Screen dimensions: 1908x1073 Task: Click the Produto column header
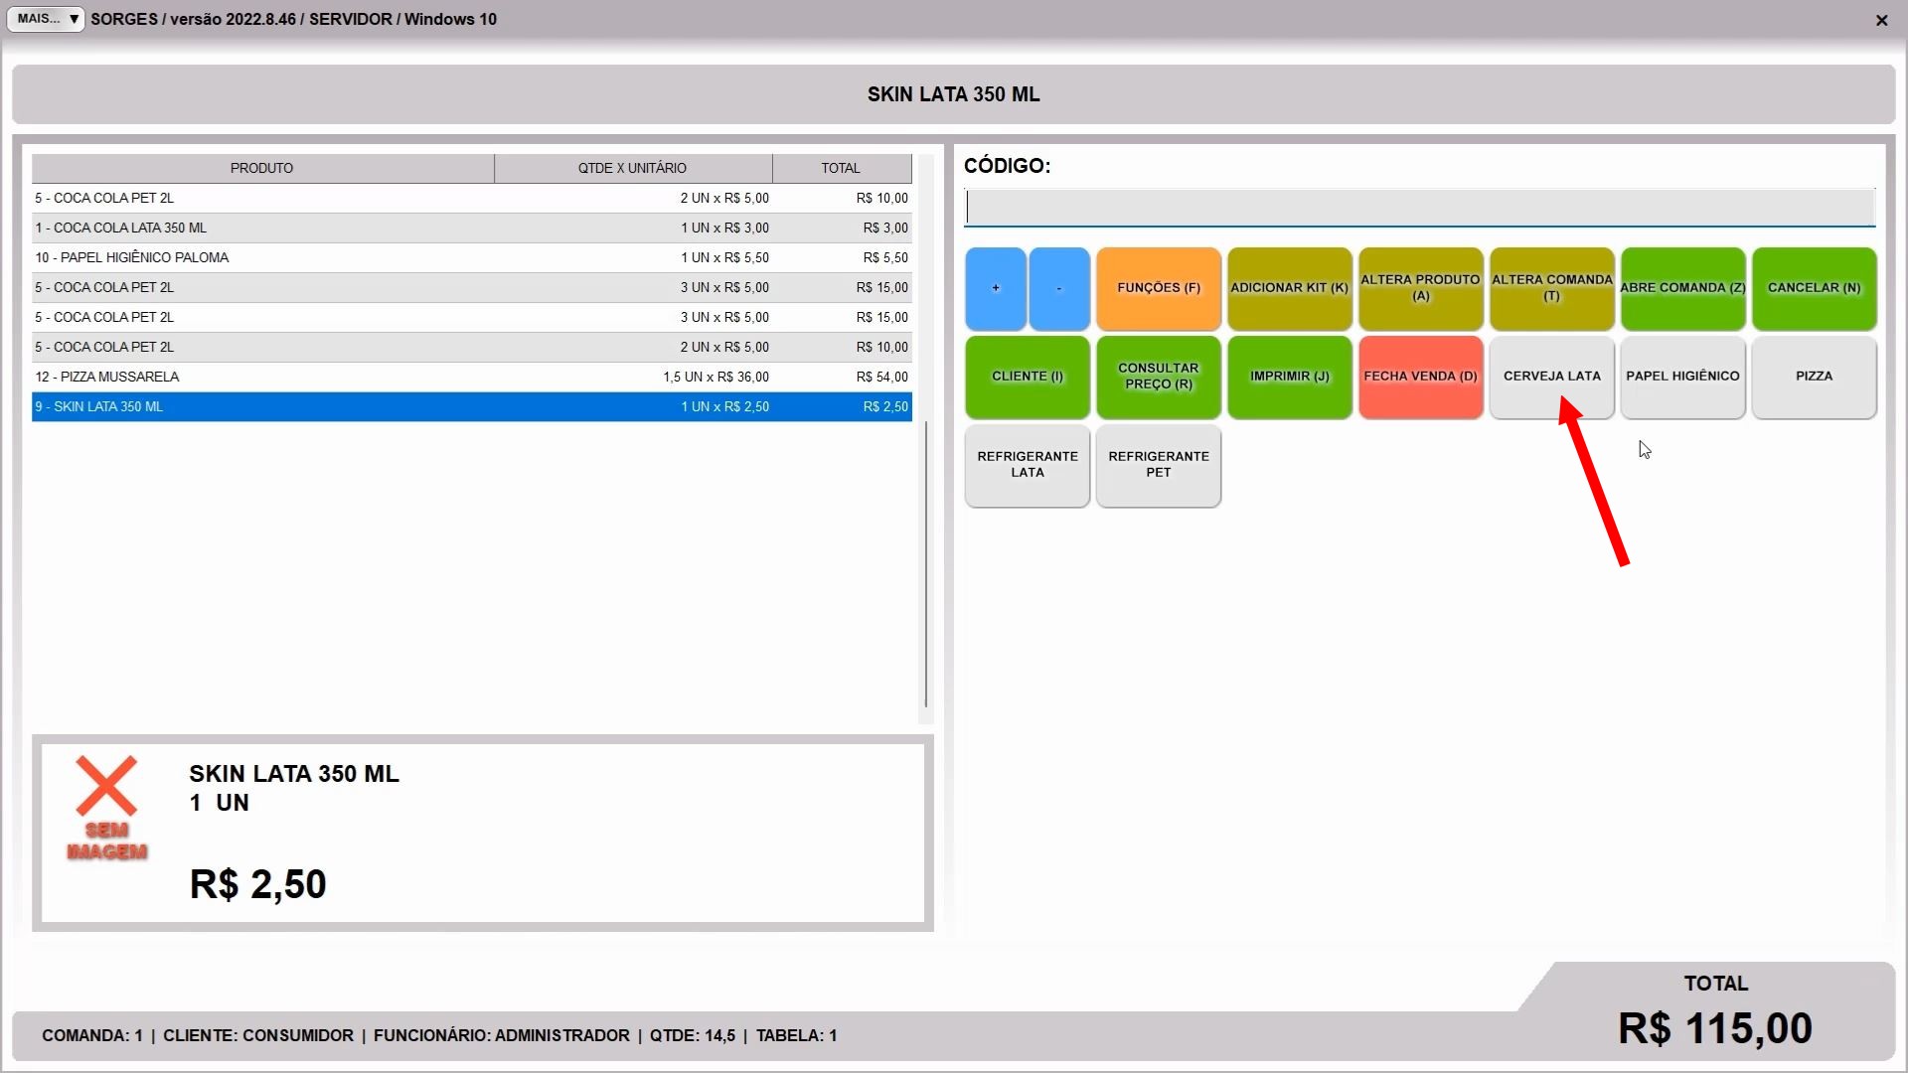pos(262,168)
